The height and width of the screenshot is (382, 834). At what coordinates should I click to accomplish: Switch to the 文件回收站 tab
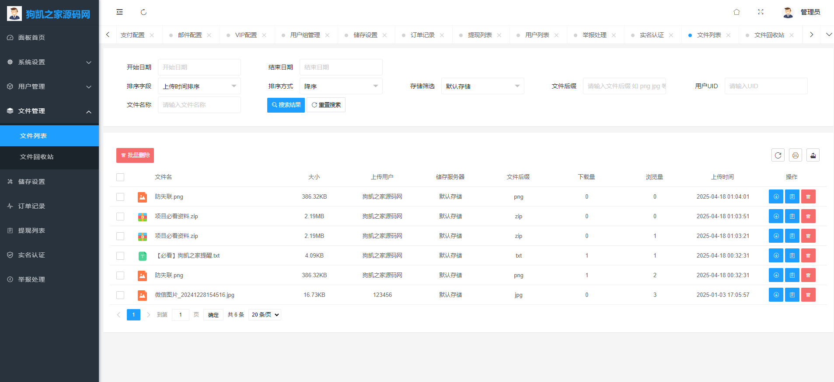click(x=769, y=35)
